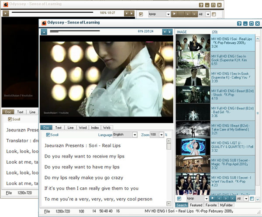Click the down-arrow button beside 100% 1/3:27 in back window
The image size is (262, 217).
click(x=127, y=14)
